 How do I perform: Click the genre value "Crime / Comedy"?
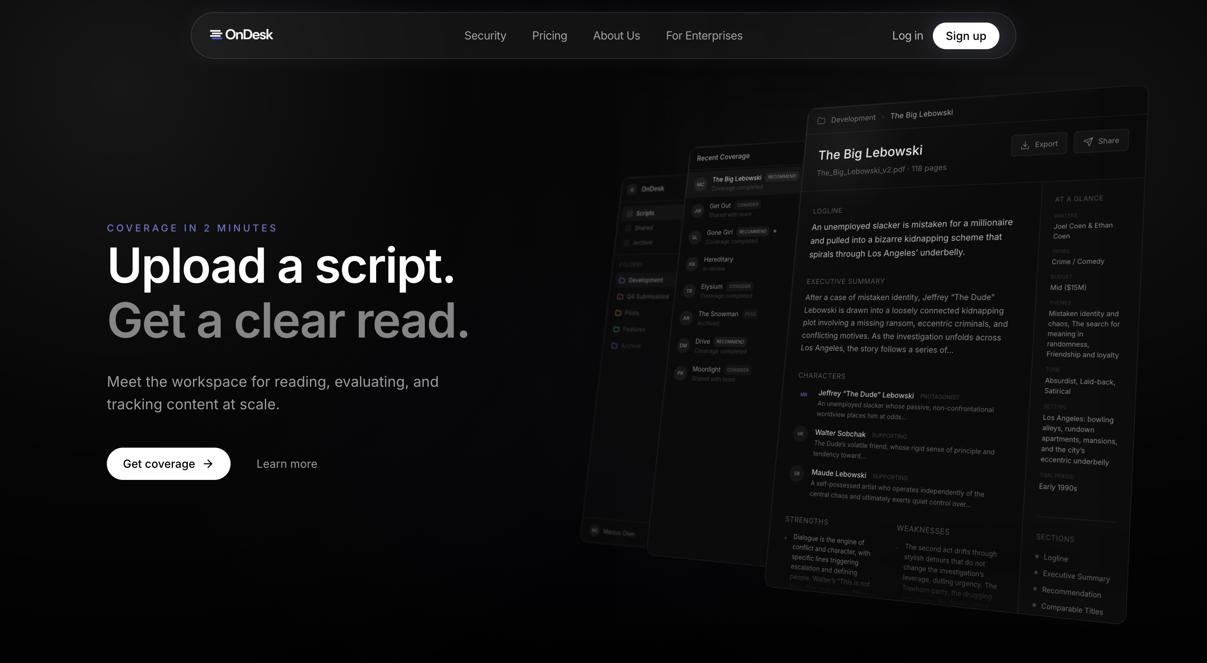[1078, 262]
